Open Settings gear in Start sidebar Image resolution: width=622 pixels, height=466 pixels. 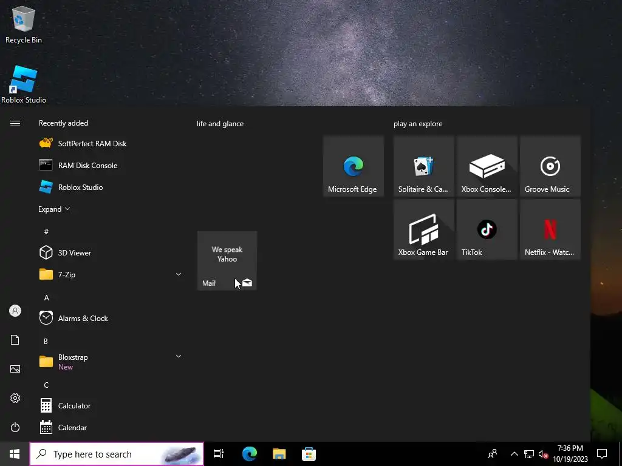point(15,398)
